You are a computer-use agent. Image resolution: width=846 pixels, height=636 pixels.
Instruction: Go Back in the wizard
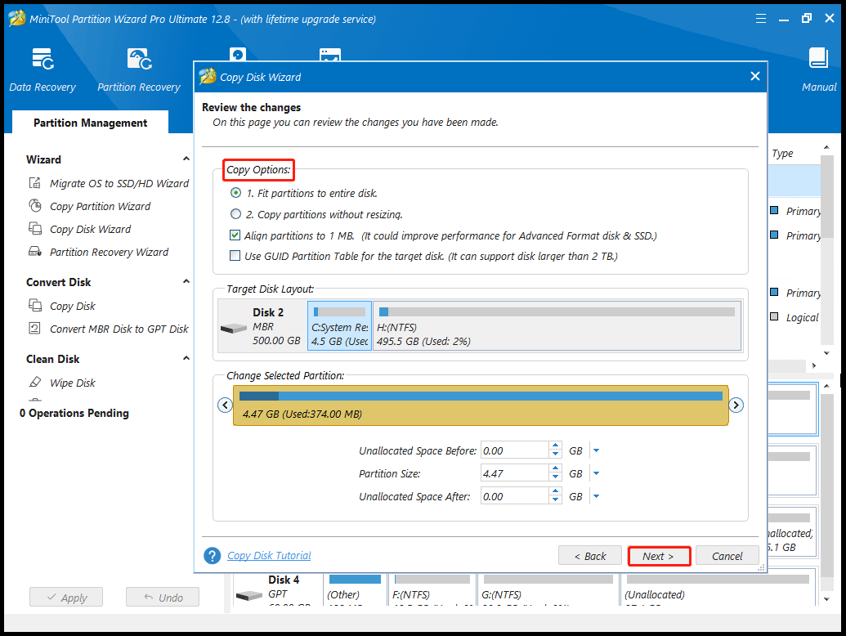589,556
